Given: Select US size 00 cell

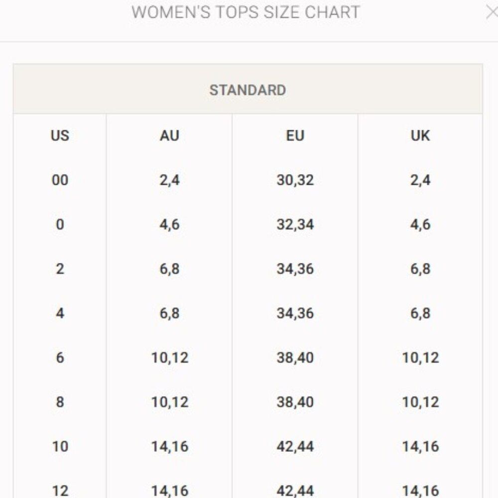Looking at the screenshot, I should click(60, 180).
